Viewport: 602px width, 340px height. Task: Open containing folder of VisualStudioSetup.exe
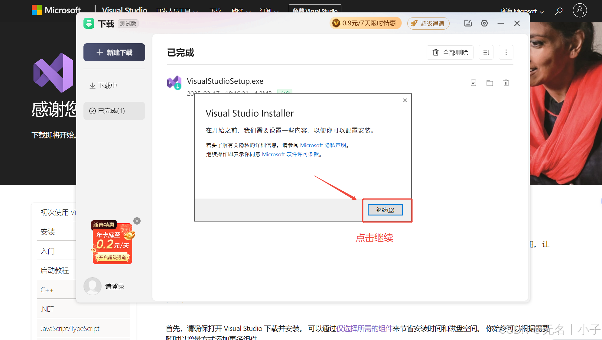click(x=490, y=83)
